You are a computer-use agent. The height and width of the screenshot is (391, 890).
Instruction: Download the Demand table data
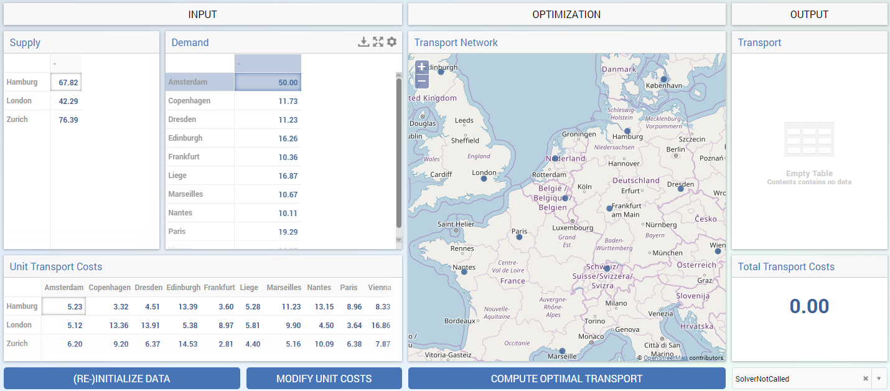(x=363, y=42)
